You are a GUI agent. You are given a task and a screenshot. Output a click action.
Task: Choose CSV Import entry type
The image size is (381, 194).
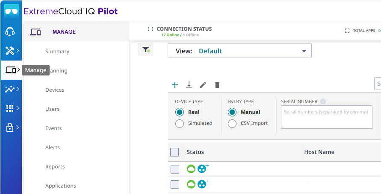pos(232,123)
